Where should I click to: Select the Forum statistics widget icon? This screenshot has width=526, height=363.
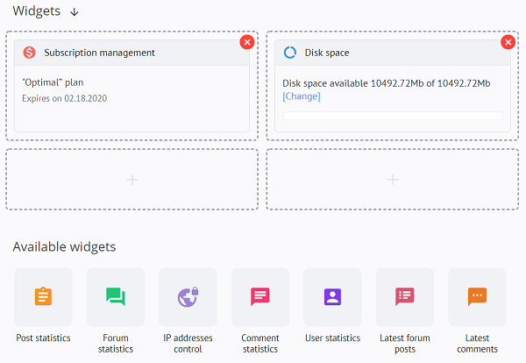[x=116, y=297]
